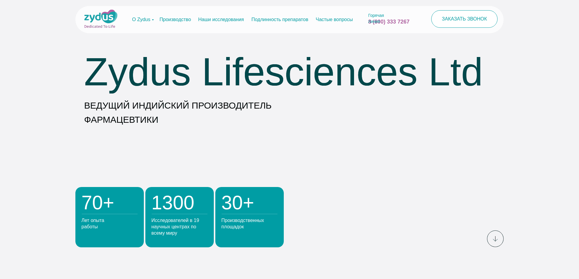Click the dropdown chevron next to О Zydus
The image size is (579, 279).
[x=153, y=20]
